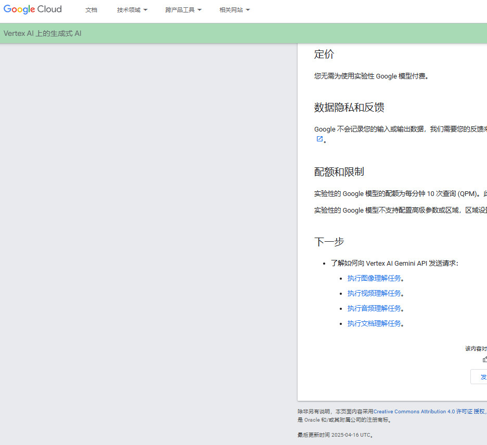
Task: Click the 配额和限制 section heading
Action: [339, 172]
